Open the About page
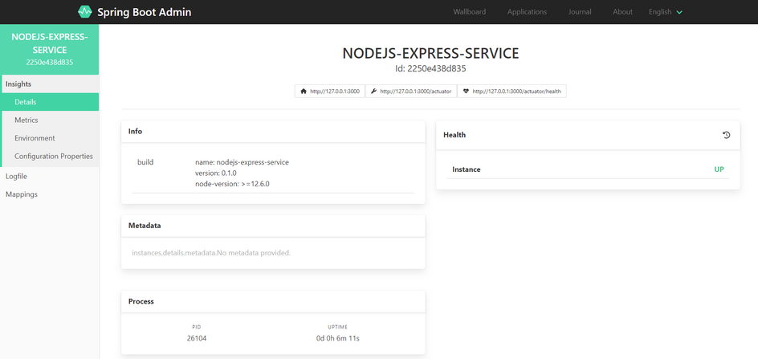The width and height of the screenshot is (758, 359). click(x=622, y=12)
